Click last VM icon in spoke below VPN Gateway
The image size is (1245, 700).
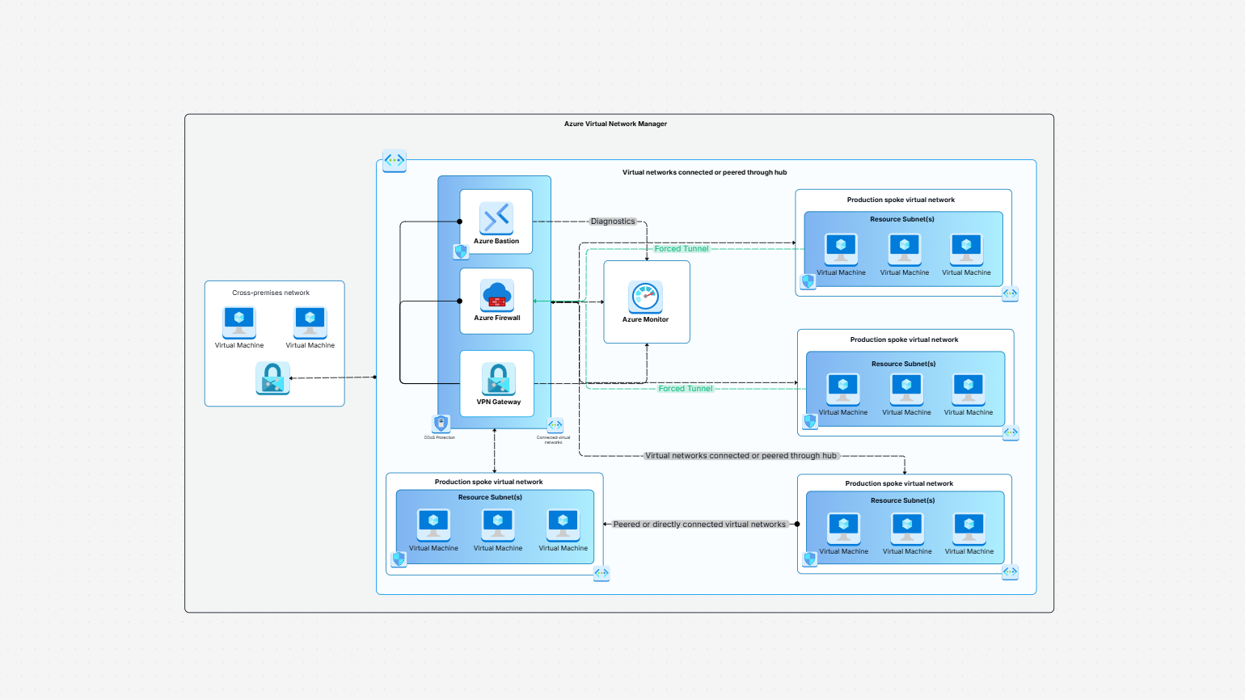coord(563,525)
